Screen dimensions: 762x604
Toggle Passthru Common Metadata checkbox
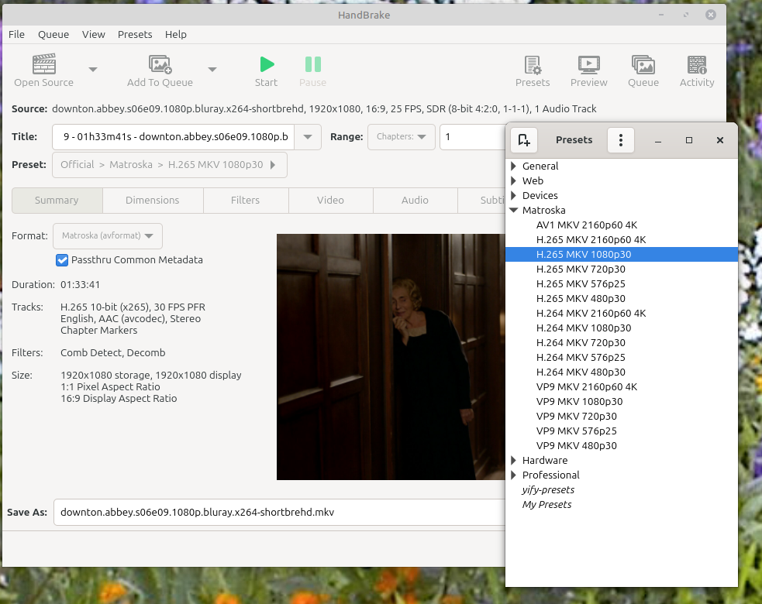[63, 260]
